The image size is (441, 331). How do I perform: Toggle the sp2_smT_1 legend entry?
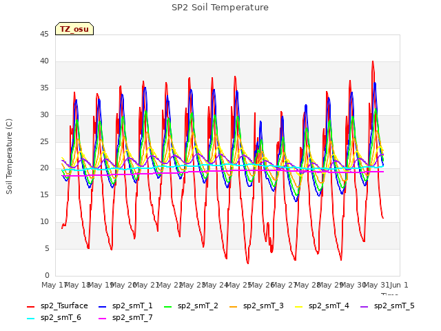point(125,305)
